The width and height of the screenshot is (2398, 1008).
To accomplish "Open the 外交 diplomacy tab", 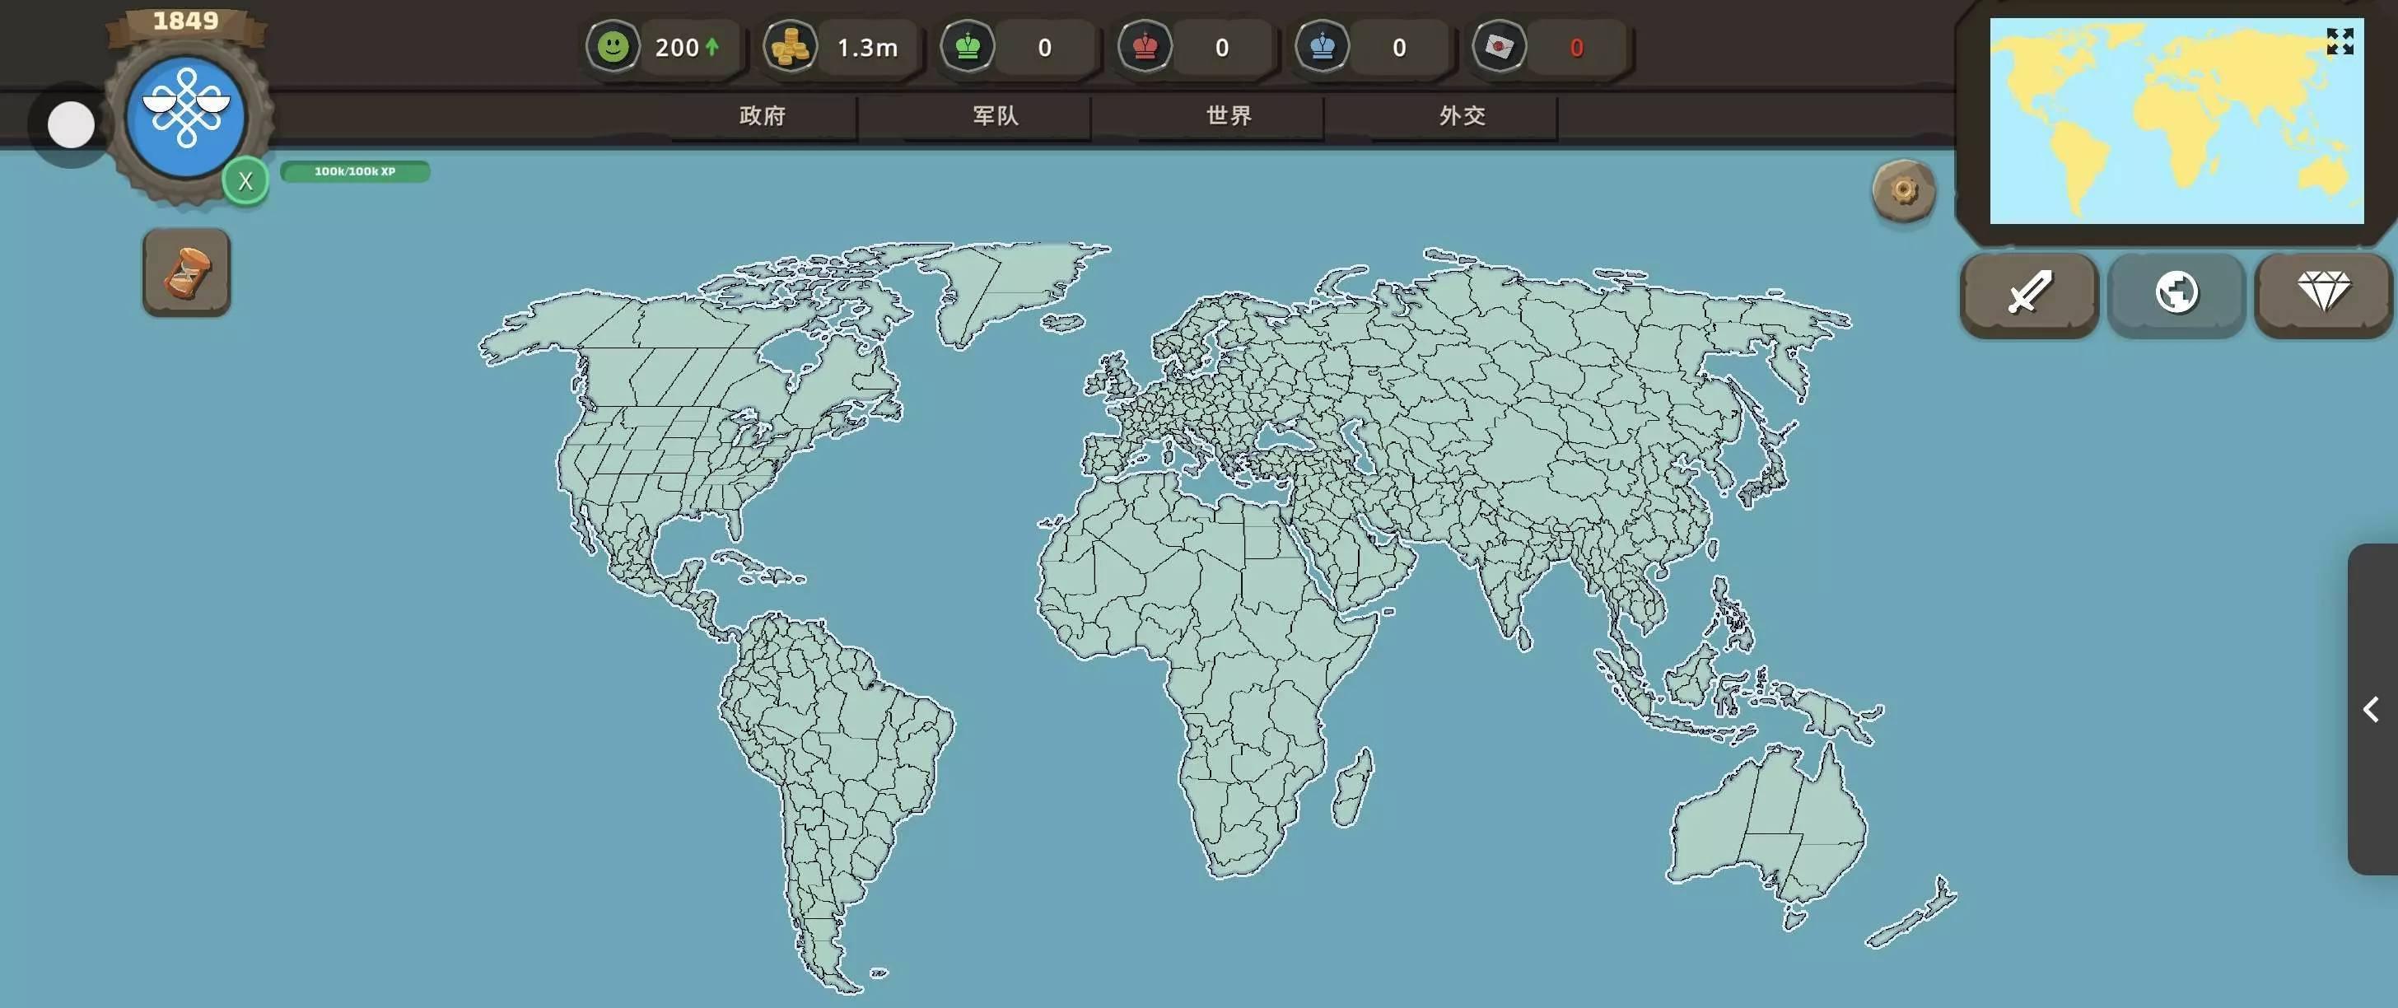I will click(x=1462, y=115).
